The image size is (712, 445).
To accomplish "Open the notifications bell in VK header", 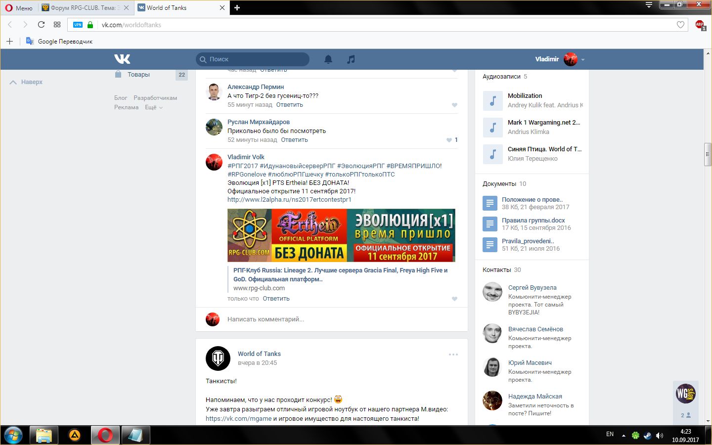I will [x=328, y=59].
